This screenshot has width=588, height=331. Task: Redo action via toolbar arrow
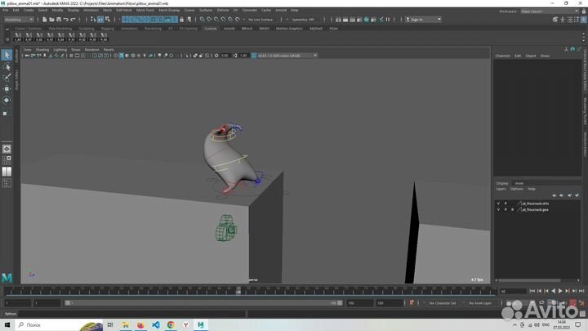pos(73,20)
